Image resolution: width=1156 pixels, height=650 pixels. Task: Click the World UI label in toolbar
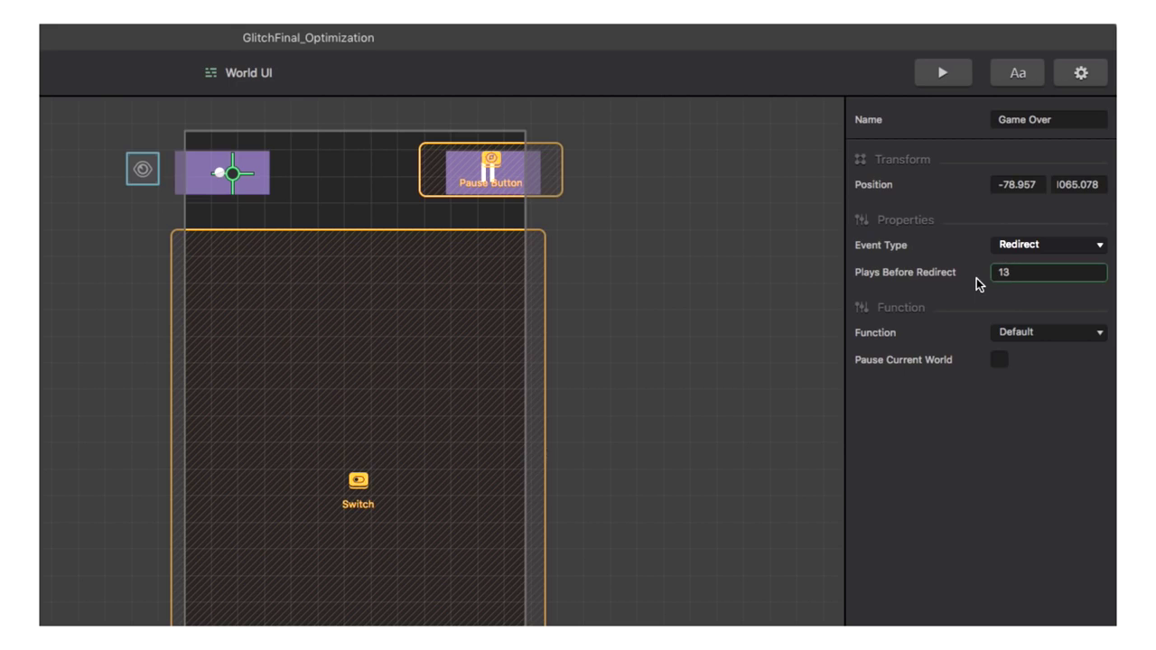[x=248, y=73]
